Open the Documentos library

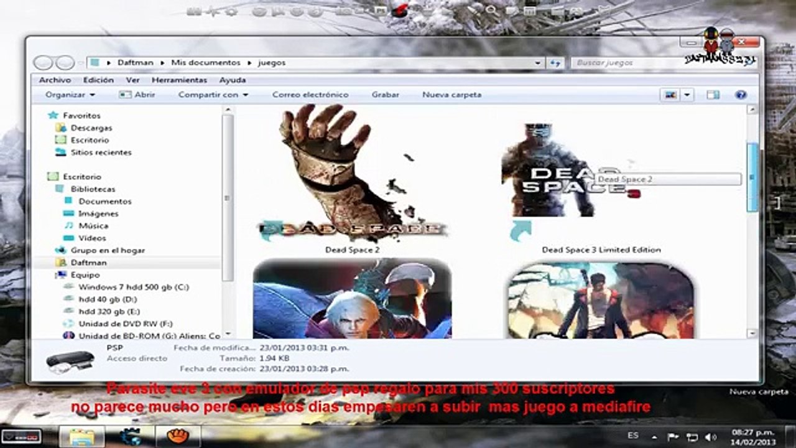pyautogui.click(x=105, y=202)
